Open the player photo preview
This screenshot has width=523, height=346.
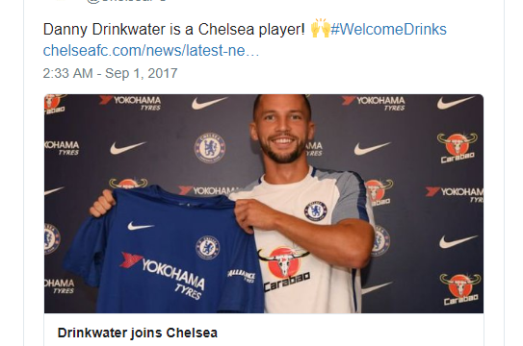264,204
